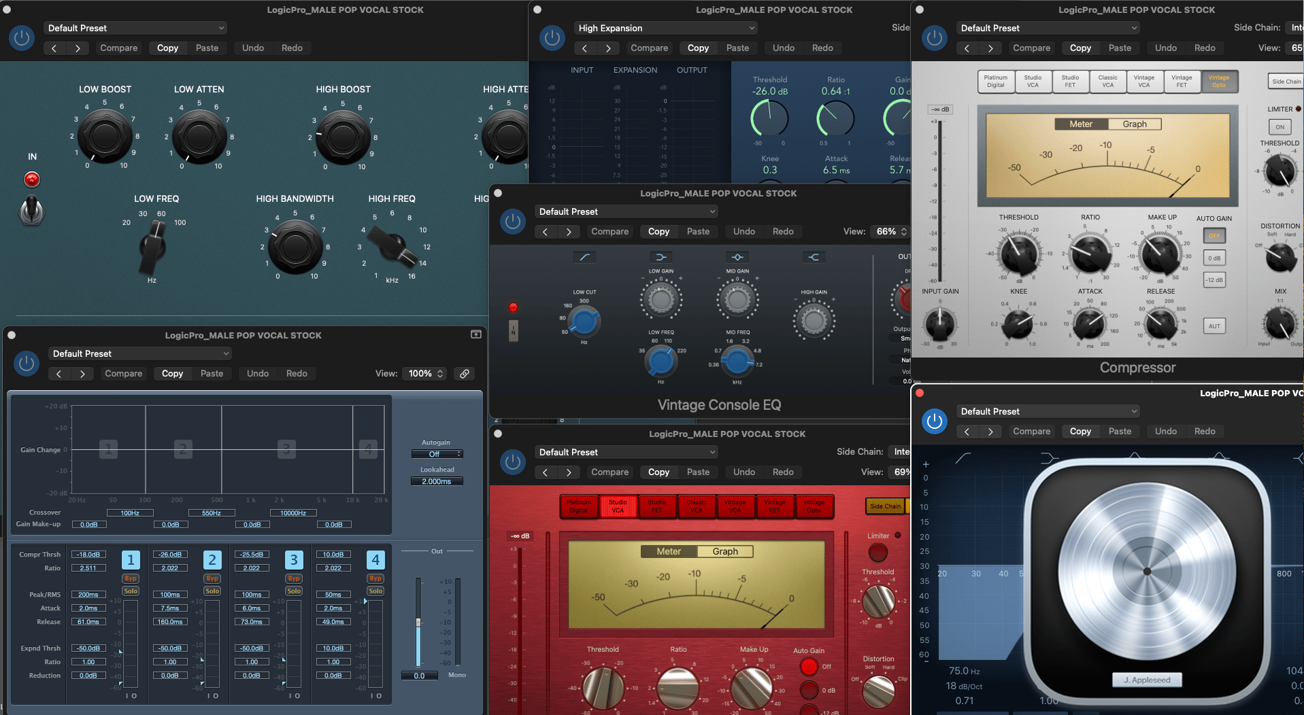Go to the next preset in the High Expansion plugin
Screen dimensions: 1304x715
(608, 48)
